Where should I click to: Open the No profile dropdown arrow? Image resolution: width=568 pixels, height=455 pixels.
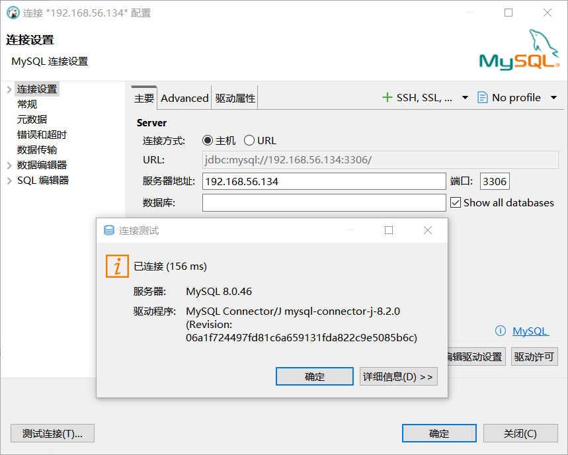pos(553,97)
